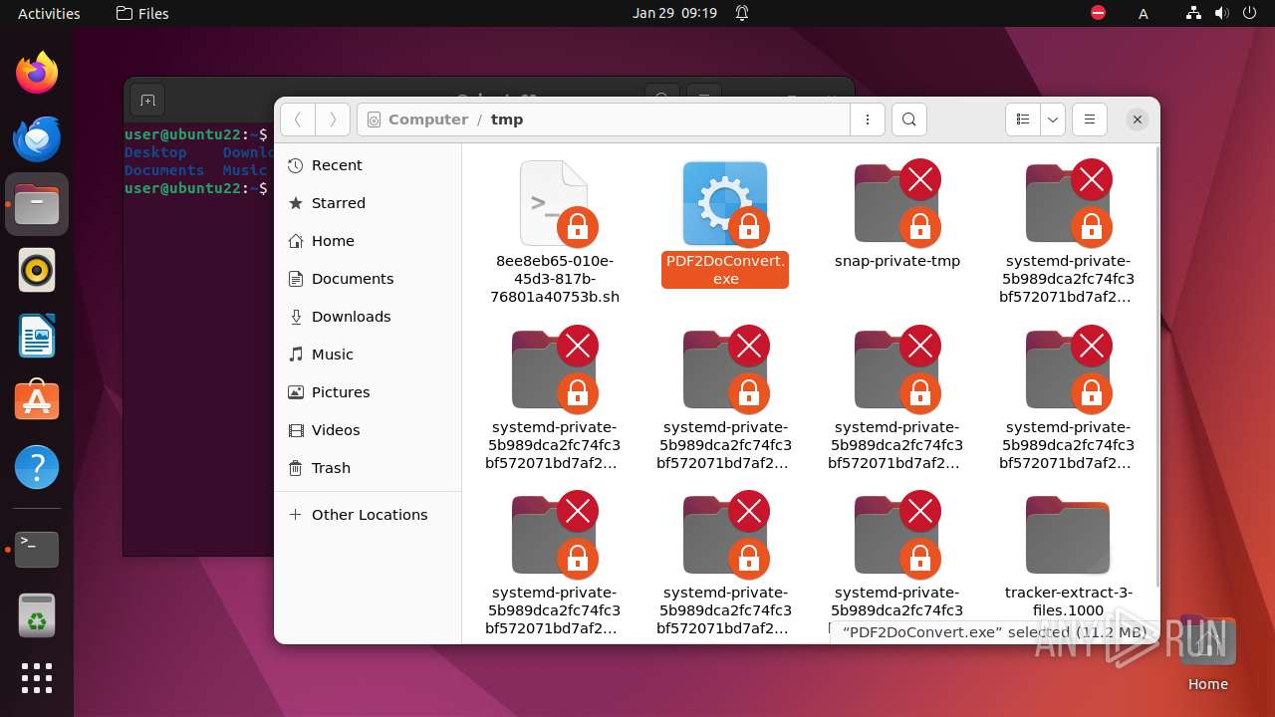
Task: Click the PDF2DoConvert.exe filename label
Action: [x=725, y=270]
